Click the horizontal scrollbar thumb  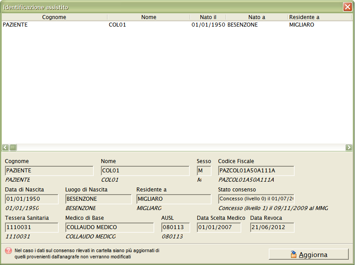(13, 148)
